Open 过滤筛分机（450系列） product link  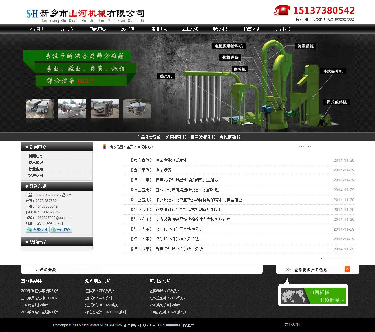(x=103, y=305)
